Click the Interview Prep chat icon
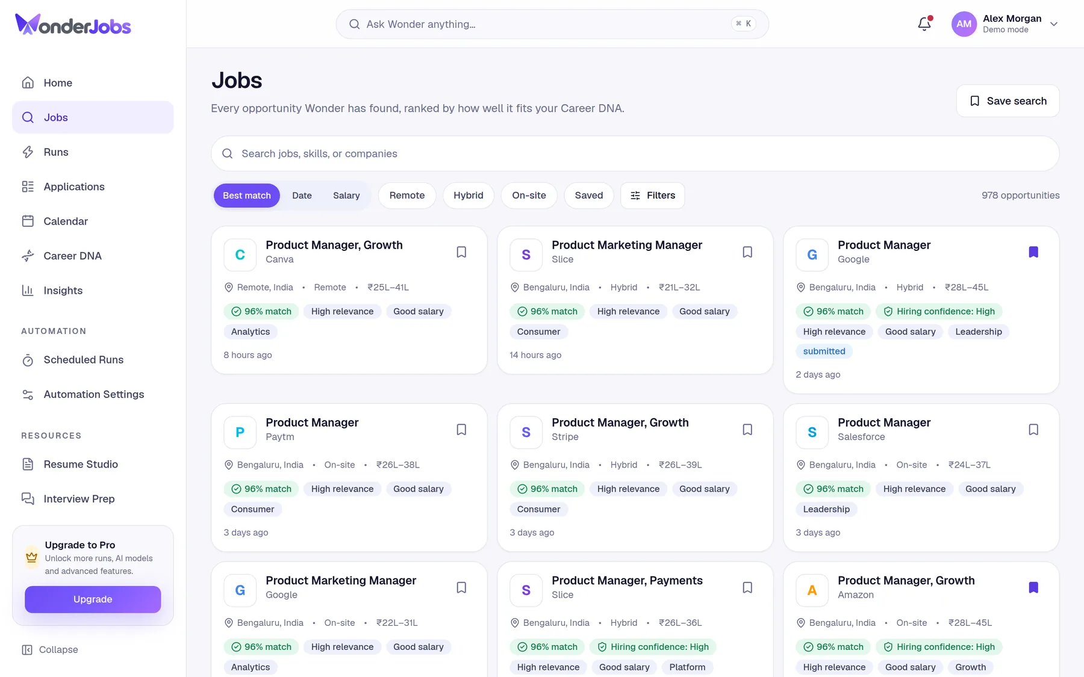Screen dimensions: 1084x677 28,499
